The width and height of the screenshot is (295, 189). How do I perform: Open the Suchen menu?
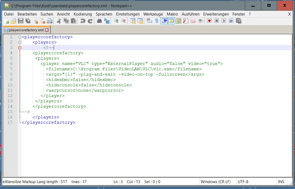[47, 14]
